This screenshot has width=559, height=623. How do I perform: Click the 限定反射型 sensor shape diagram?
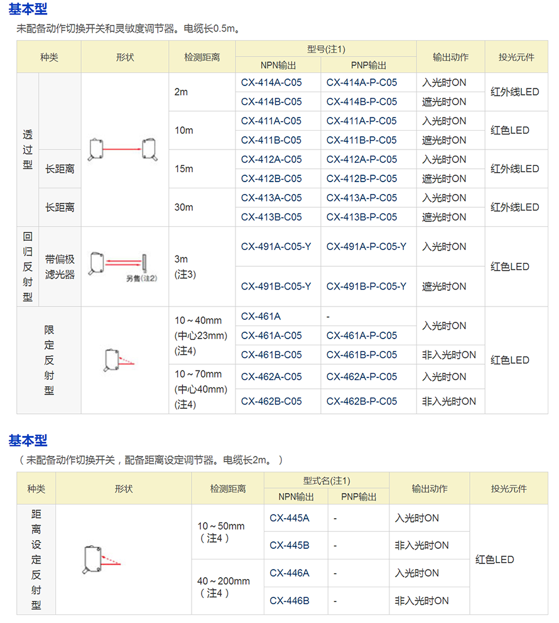point(119,360)
